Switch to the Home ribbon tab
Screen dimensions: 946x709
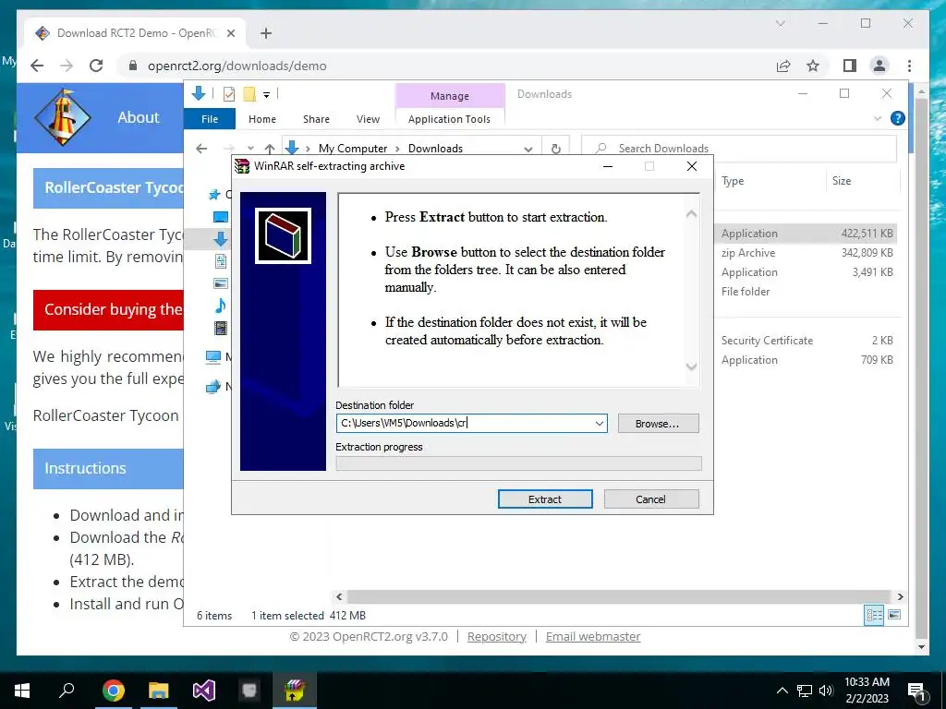click(261, 119)
